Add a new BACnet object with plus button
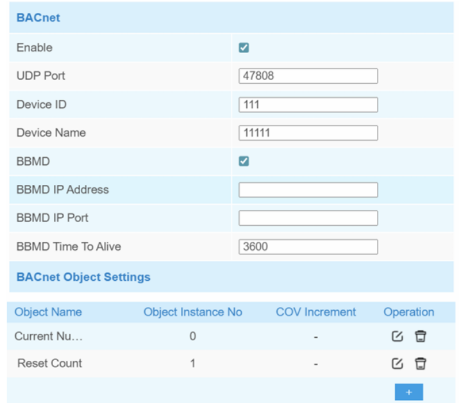The width and height of the screenshot is (468, 403). [408, 392]
